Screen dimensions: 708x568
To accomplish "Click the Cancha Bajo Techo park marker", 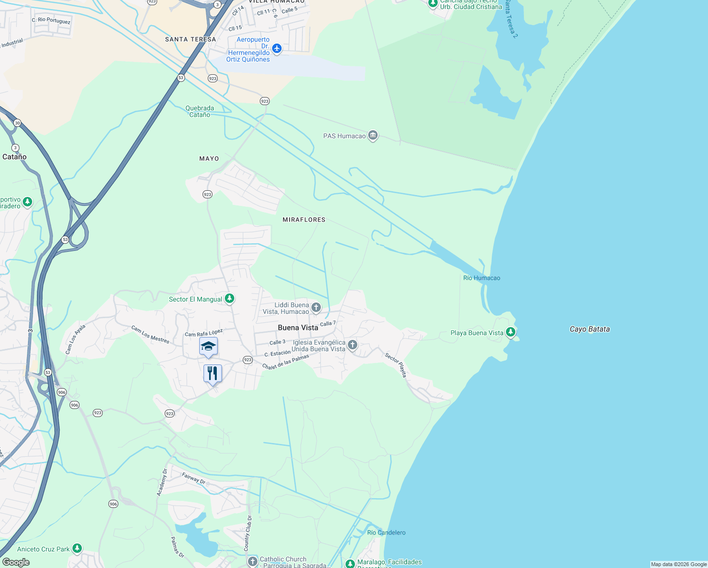I will (x=433, y=4).
